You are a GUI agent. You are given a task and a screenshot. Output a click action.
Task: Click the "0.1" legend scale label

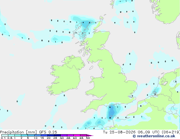[3, 138]
